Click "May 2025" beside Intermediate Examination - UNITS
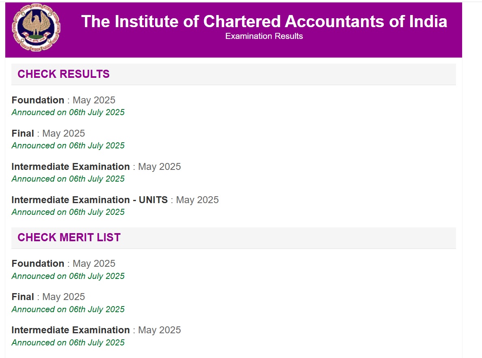 pyautogui.click(x=197, y=200)
